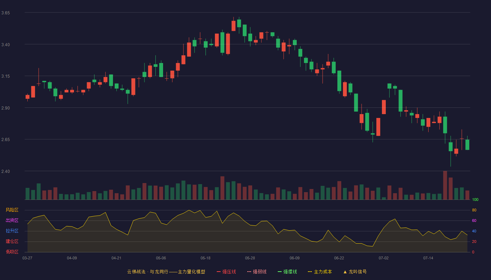491x280 pixels.
Task: Click the 3.65 price axis label
Action: point(6,13)
